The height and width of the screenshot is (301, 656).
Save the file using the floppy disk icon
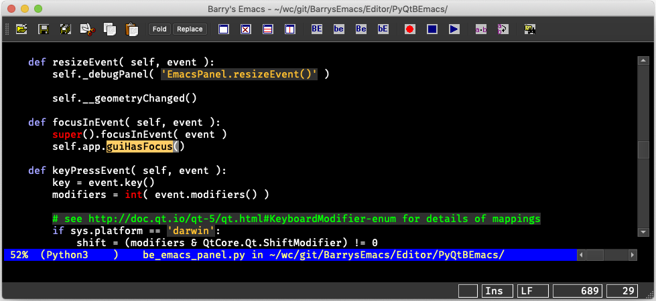(x=44, y=29)
